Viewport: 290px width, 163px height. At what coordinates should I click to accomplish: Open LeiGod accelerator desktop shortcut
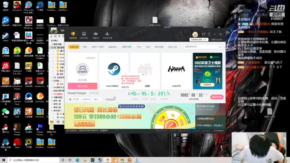tap(40, 98)
